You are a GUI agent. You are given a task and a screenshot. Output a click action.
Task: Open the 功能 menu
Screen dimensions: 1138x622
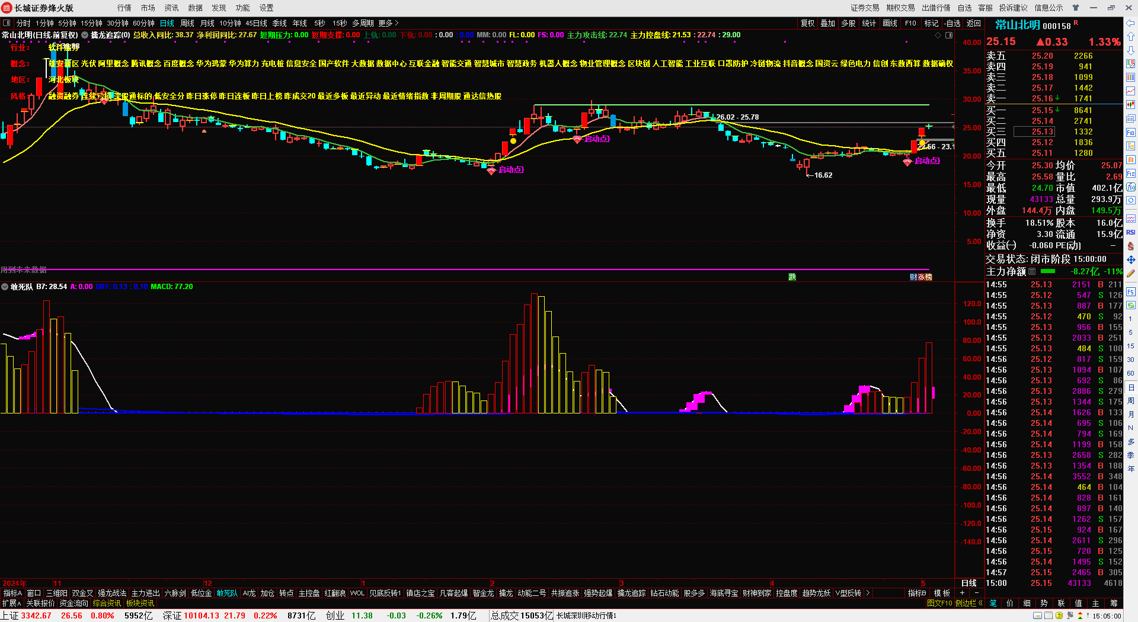(243, 8)
